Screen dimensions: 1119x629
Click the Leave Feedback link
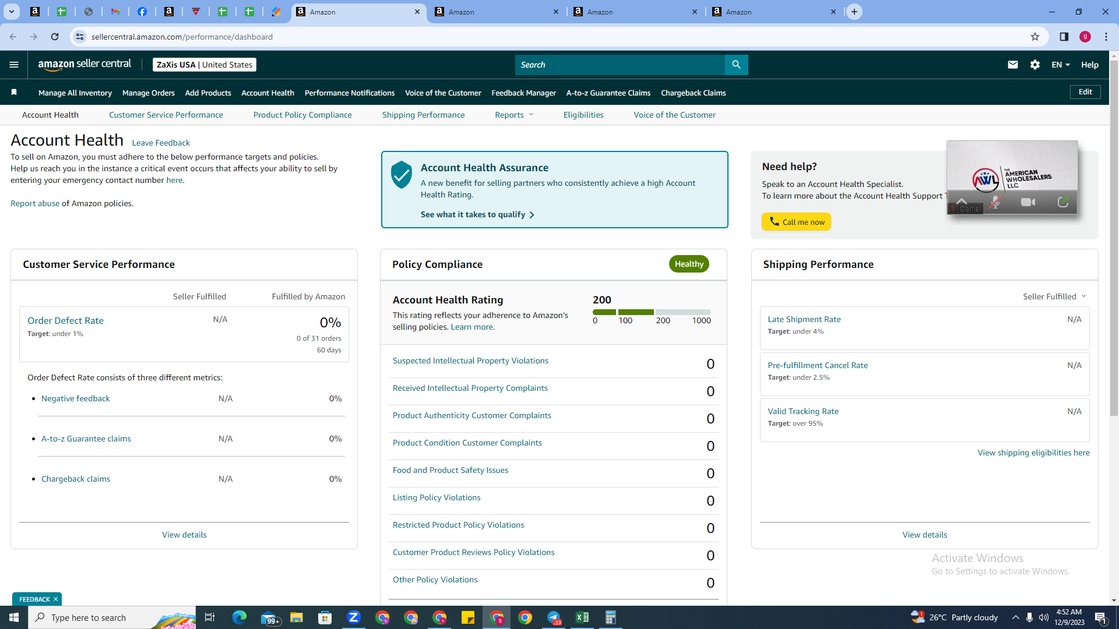pos(161,143)
